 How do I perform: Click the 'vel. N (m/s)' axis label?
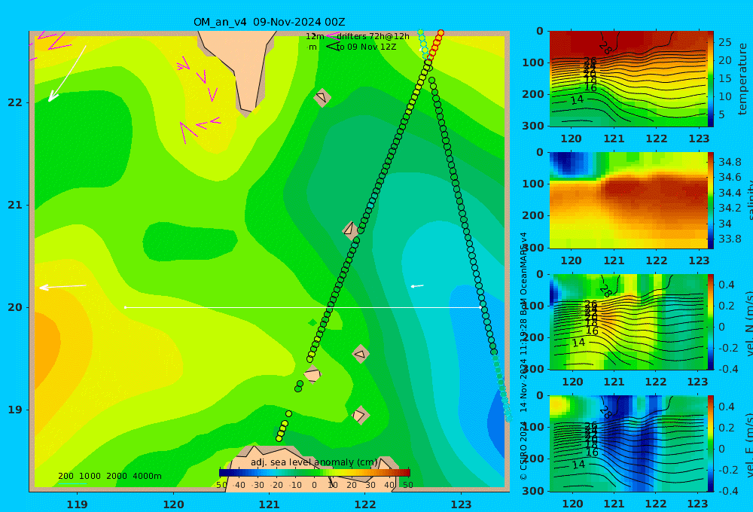point(748,323)
